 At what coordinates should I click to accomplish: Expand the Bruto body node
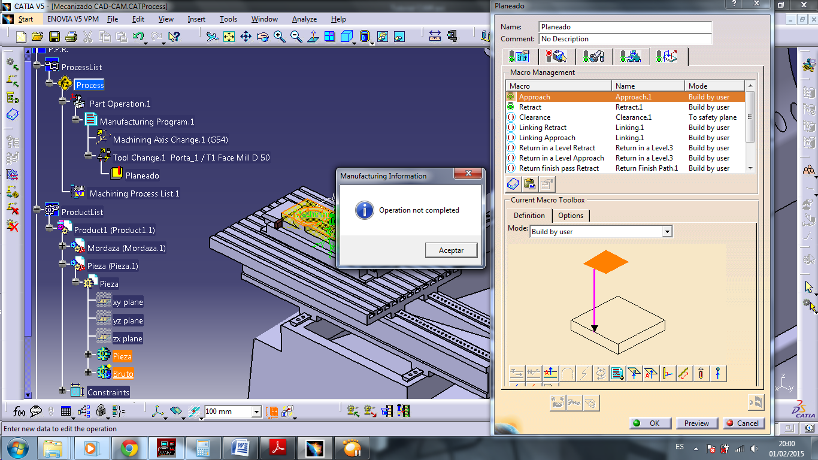click(89, 372)
